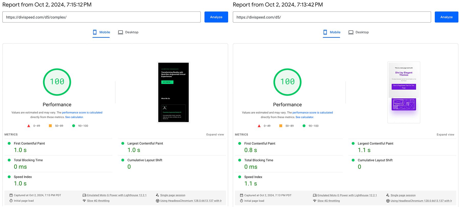Click the wifi icon beside 'Slow 4G throttling' in the left report

pos(84,201)
